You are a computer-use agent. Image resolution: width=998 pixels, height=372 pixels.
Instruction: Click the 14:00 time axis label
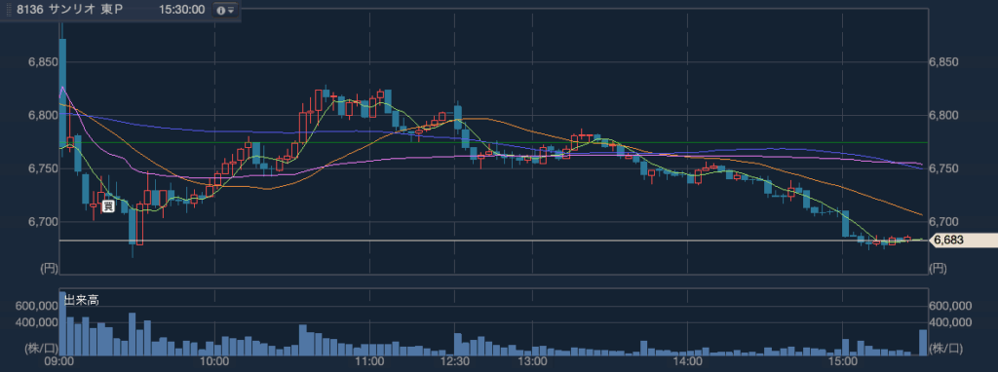tap(688, 362)
